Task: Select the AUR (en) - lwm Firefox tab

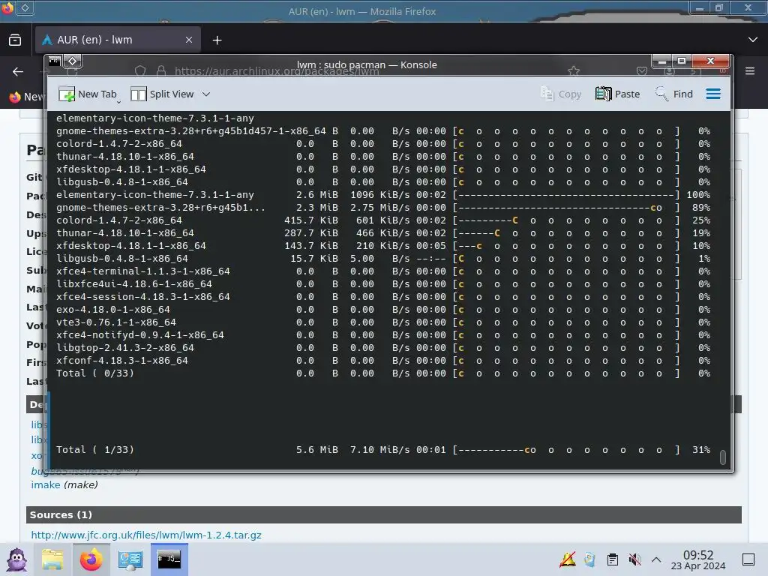Action: click(118, 40)
